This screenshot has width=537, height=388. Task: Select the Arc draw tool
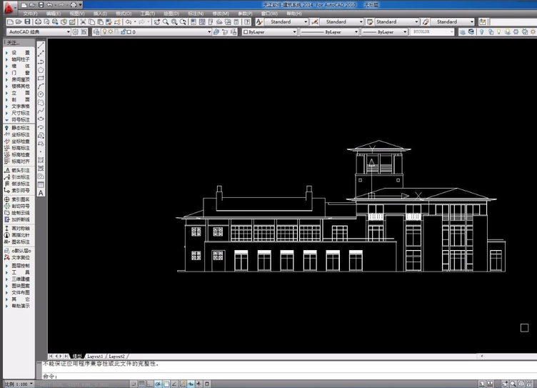pos(41,86)
